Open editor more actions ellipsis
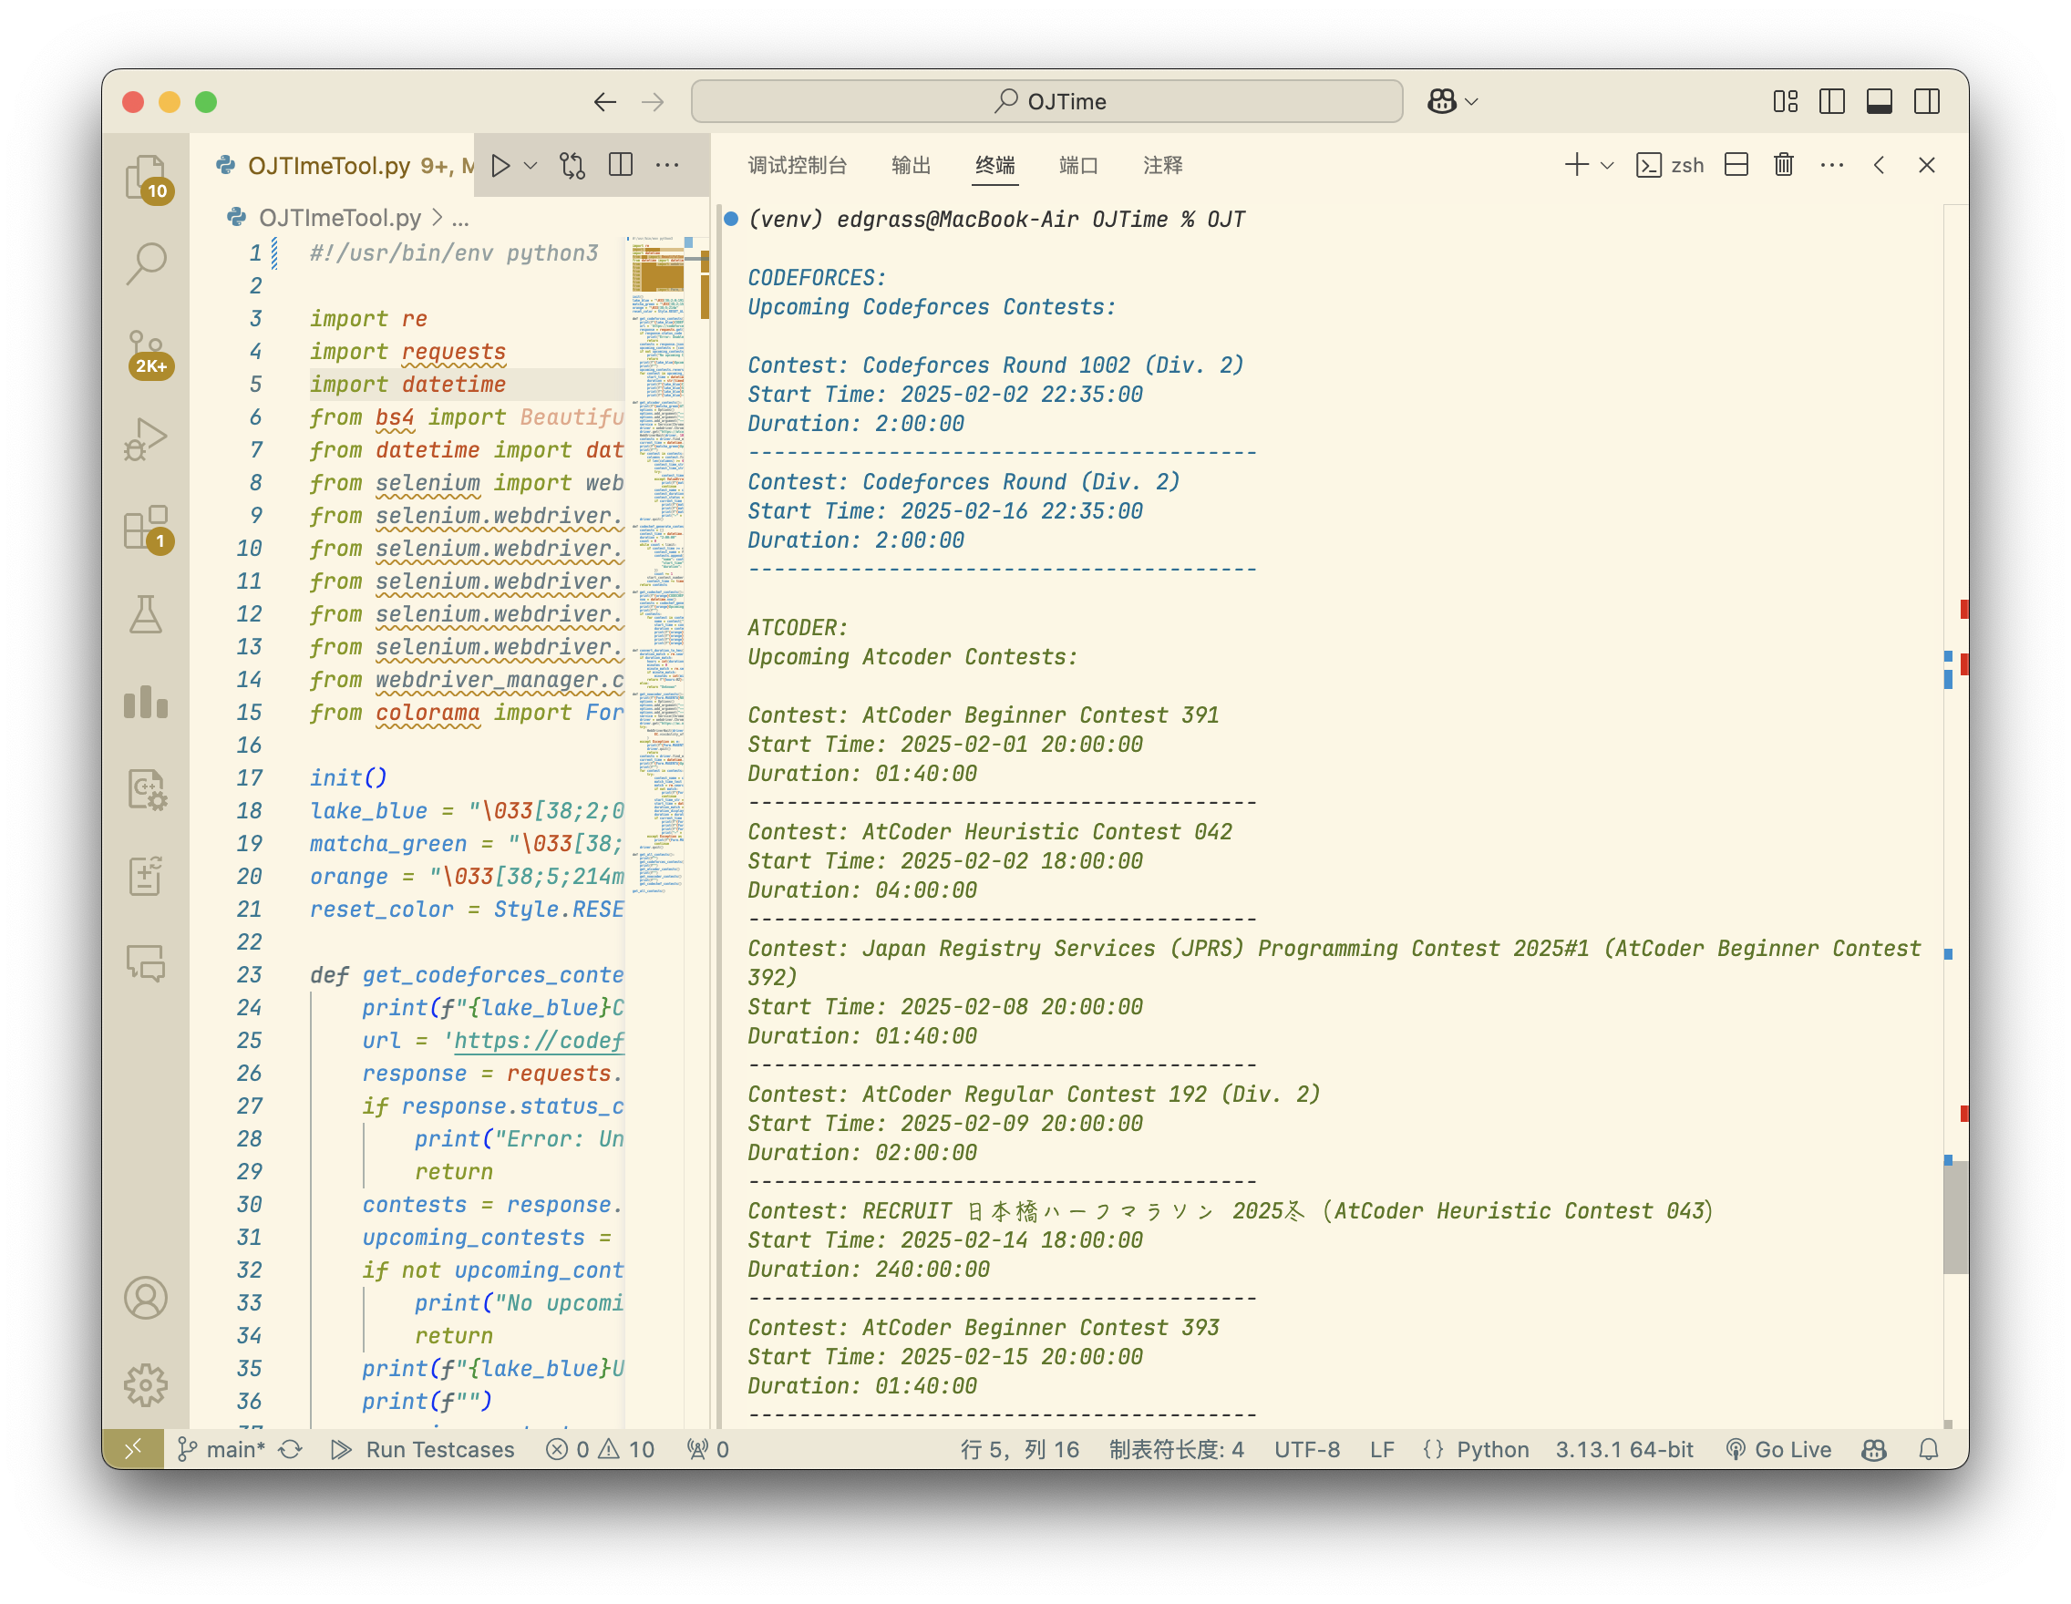 coord(667,166)
